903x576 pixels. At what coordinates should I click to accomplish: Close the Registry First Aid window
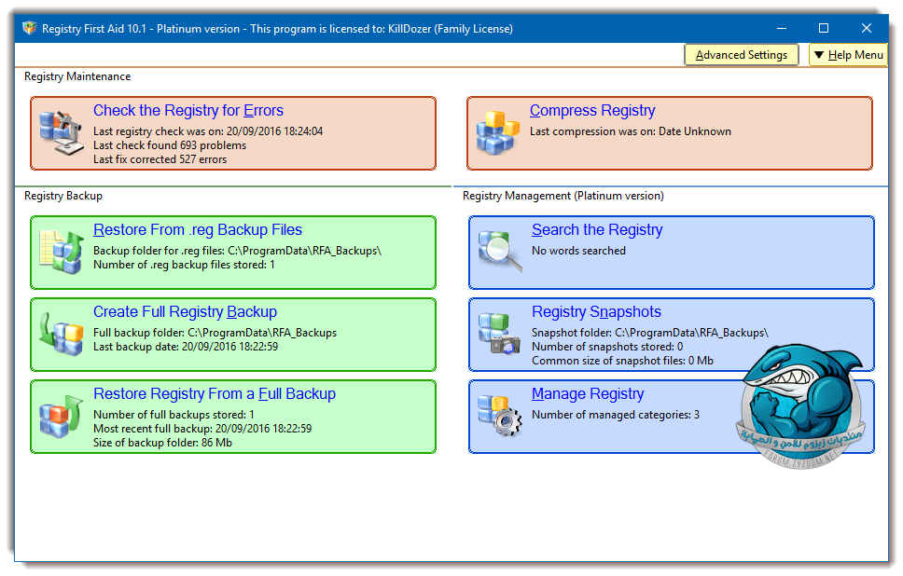(x=866, y=28)
